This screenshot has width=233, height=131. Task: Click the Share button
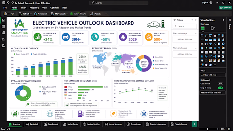225,8
